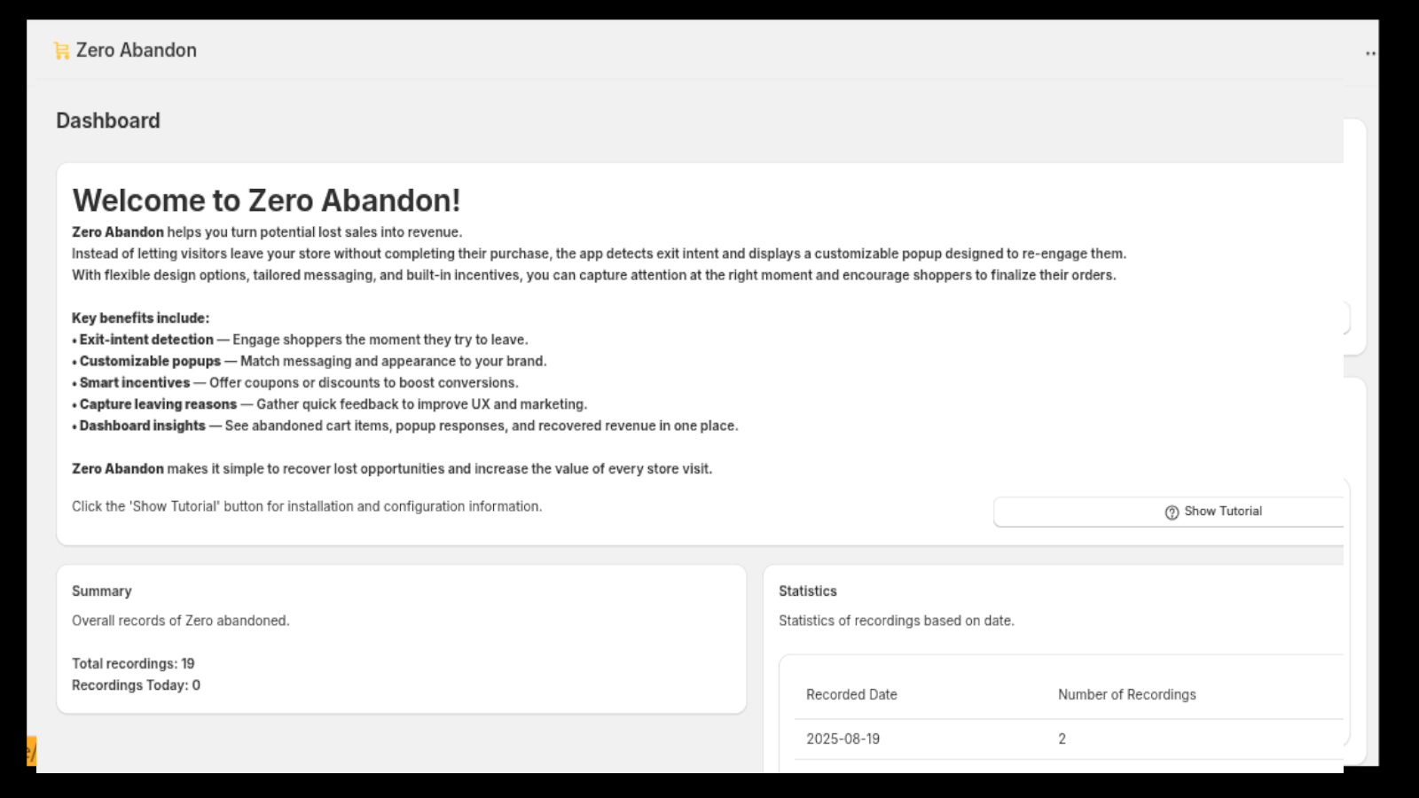Viewport: 1419px width, 798px height.
Task: Click the Recordings Today value
Action: point(136,685)
